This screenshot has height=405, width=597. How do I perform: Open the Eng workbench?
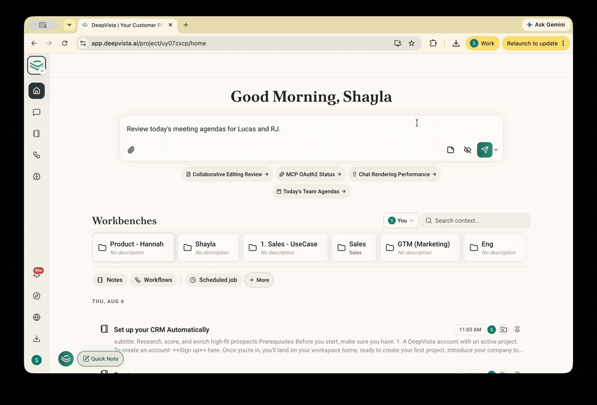click(495, 248)
